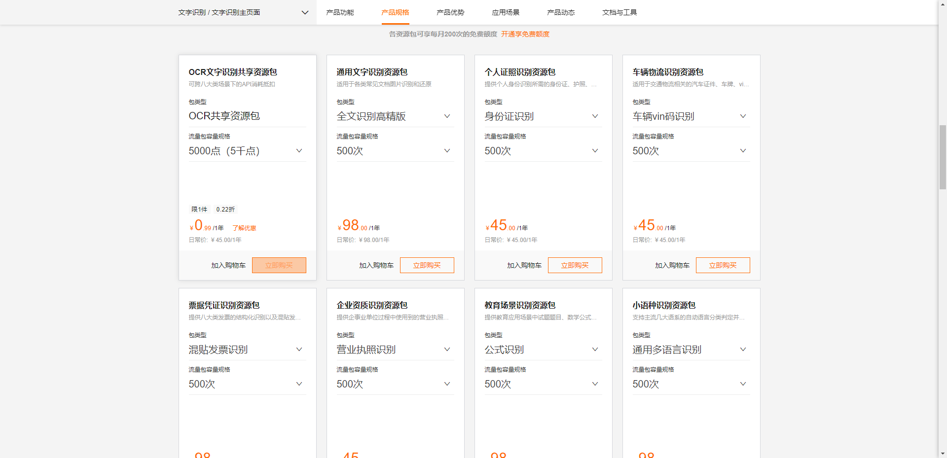This screenshot has height=458, width=947.
Task: Open the 产品优势 tab
Action: (x=450, y=12)
